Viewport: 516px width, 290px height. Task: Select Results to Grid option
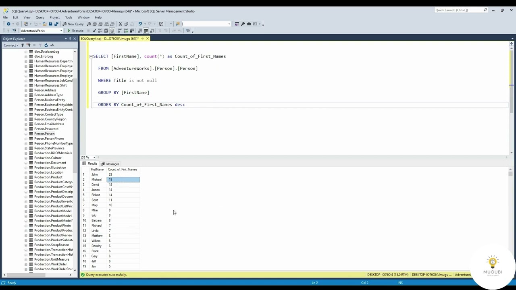tap(146, 31)
